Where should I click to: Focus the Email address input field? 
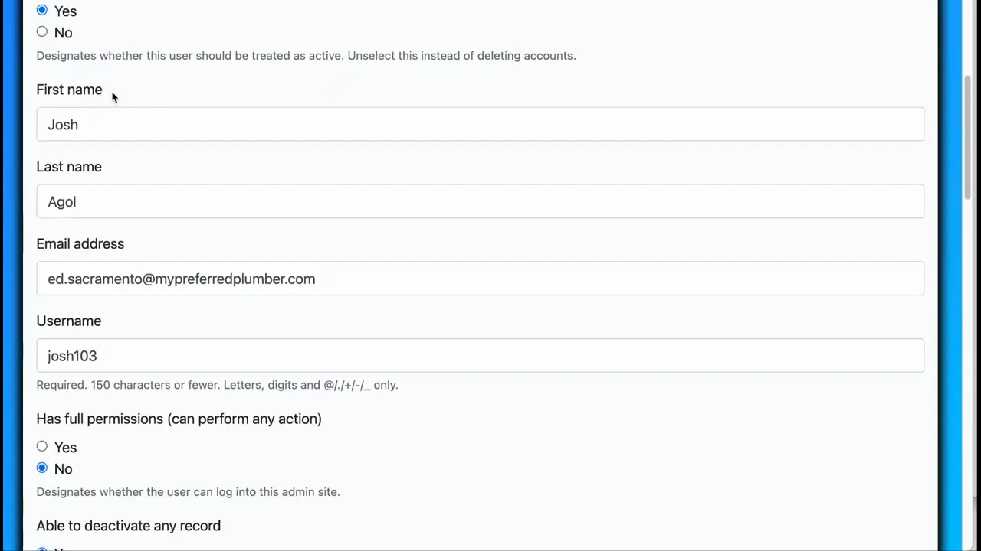480,279
